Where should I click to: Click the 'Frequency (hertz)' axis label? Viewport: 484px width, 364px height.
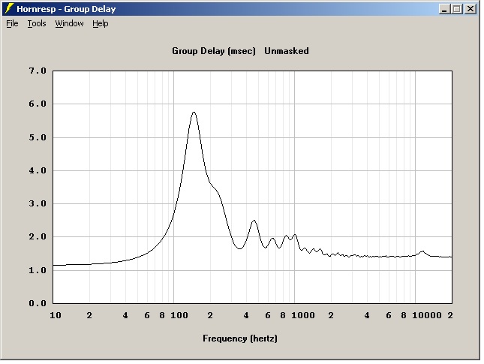click(240, 338)
